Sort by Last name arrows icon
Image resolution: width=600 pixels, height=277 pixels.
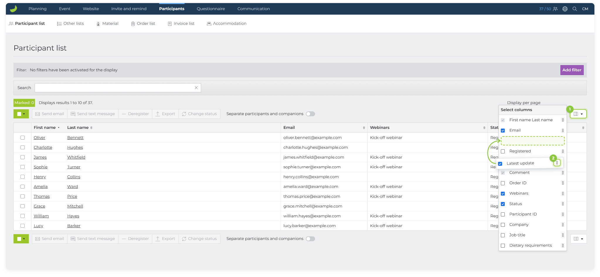[91, 128]
